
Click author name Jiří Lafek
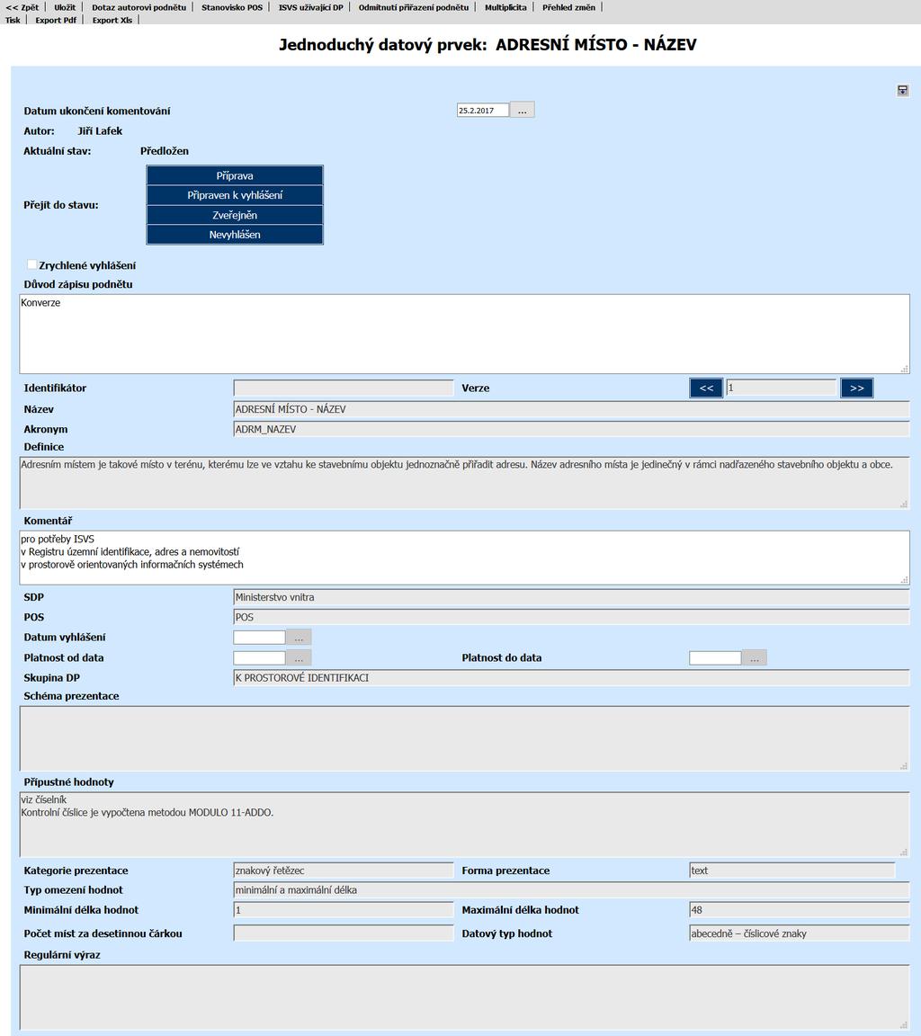(100, 130)
